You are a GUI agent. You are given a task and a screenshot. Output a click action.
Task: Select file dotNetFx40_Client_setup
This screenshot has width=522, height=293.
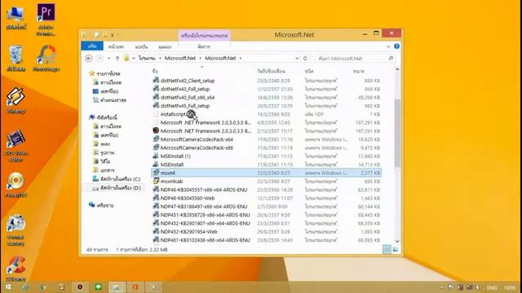(x=188, y=81)
